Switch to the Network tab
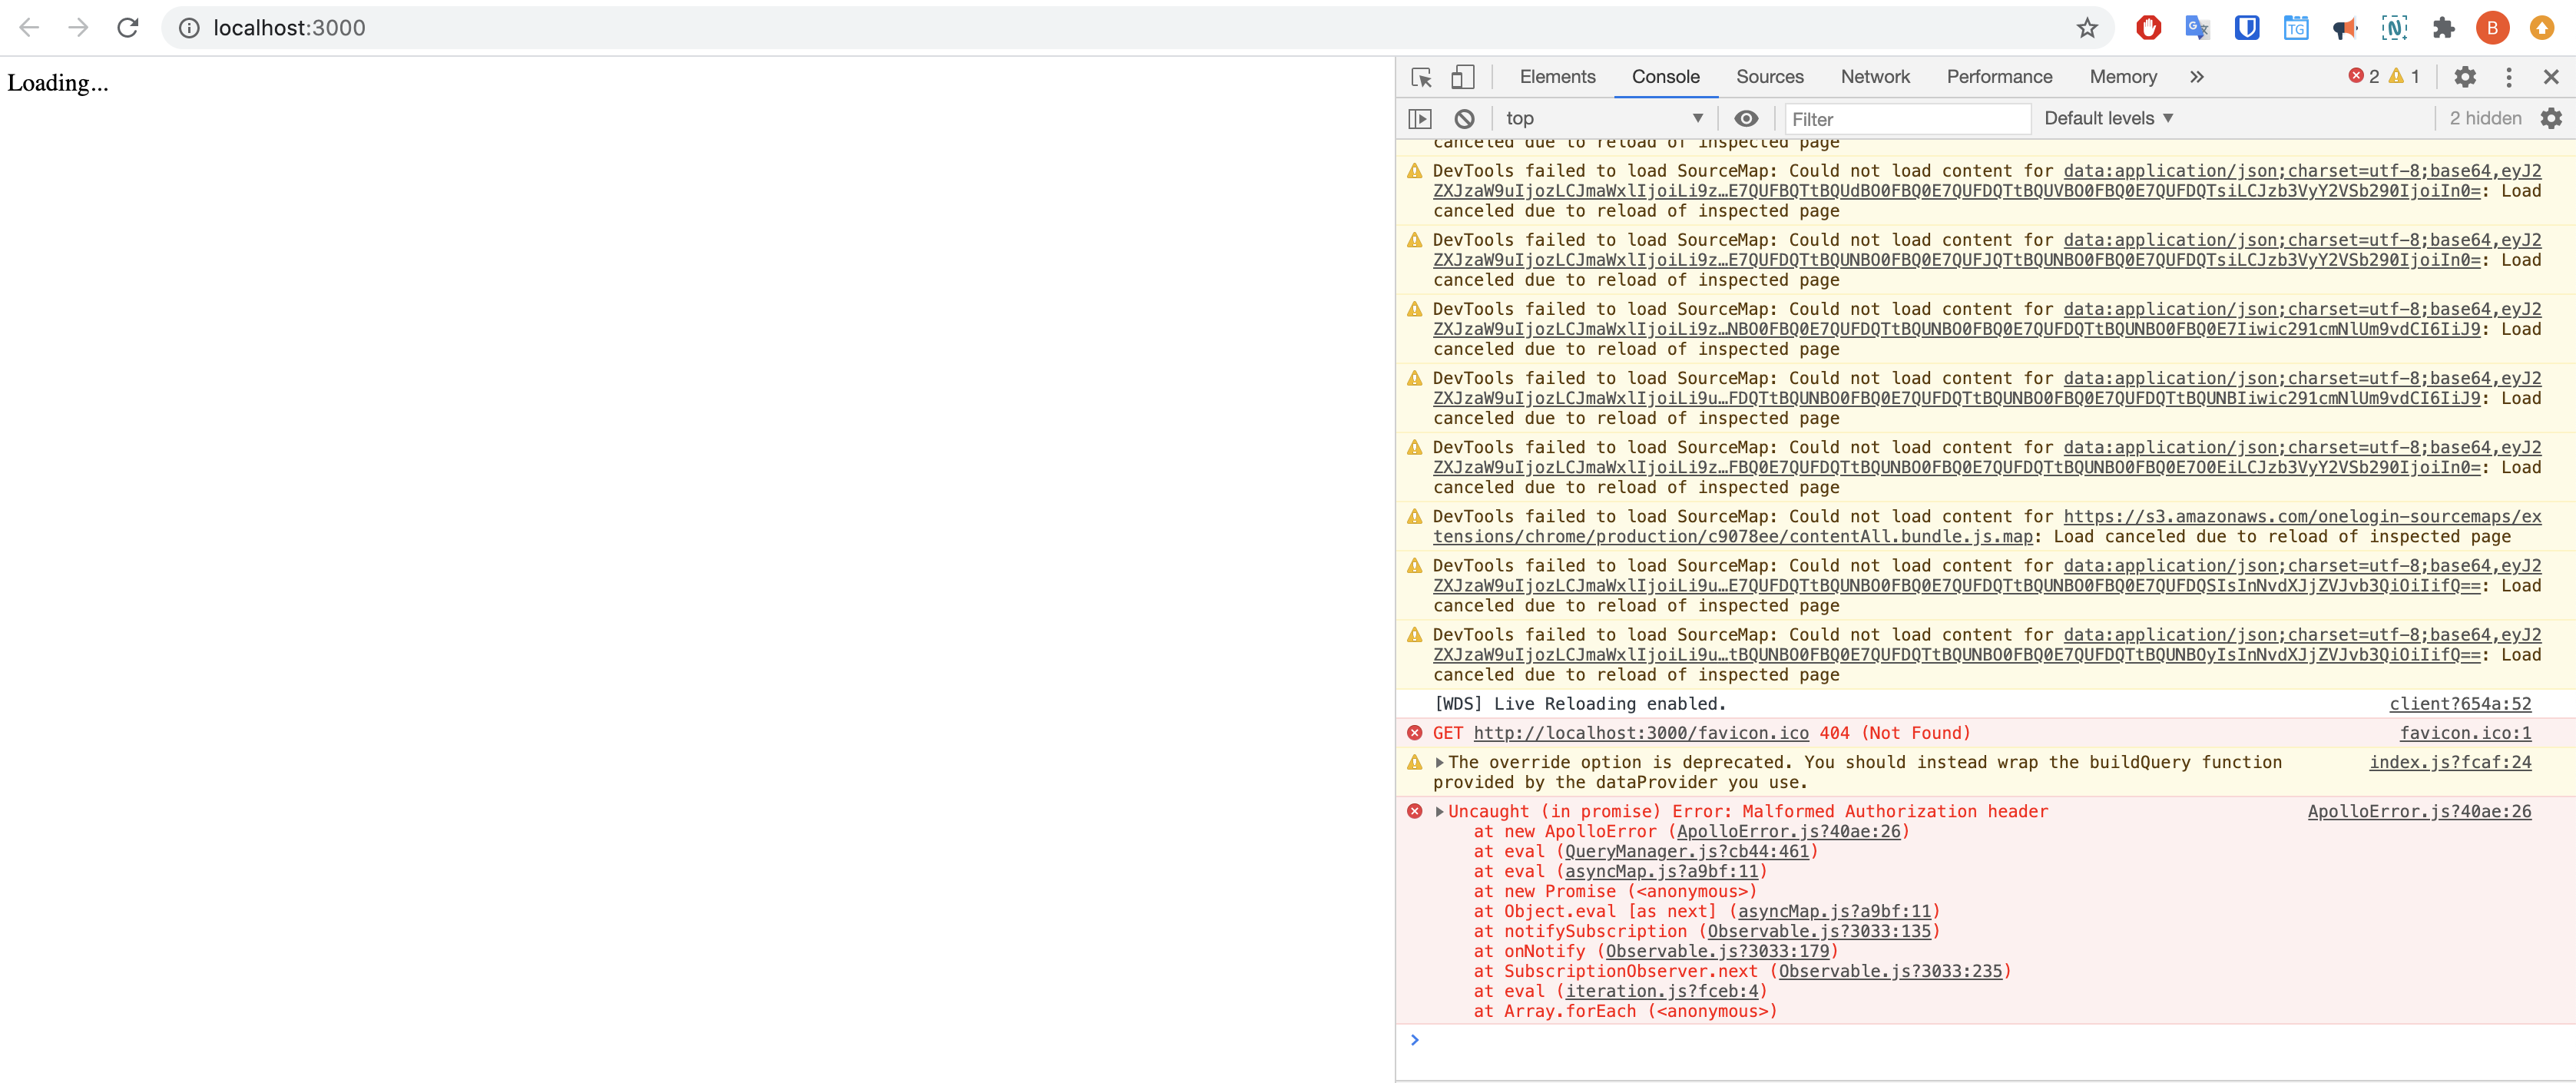 tap(1875, 76)
